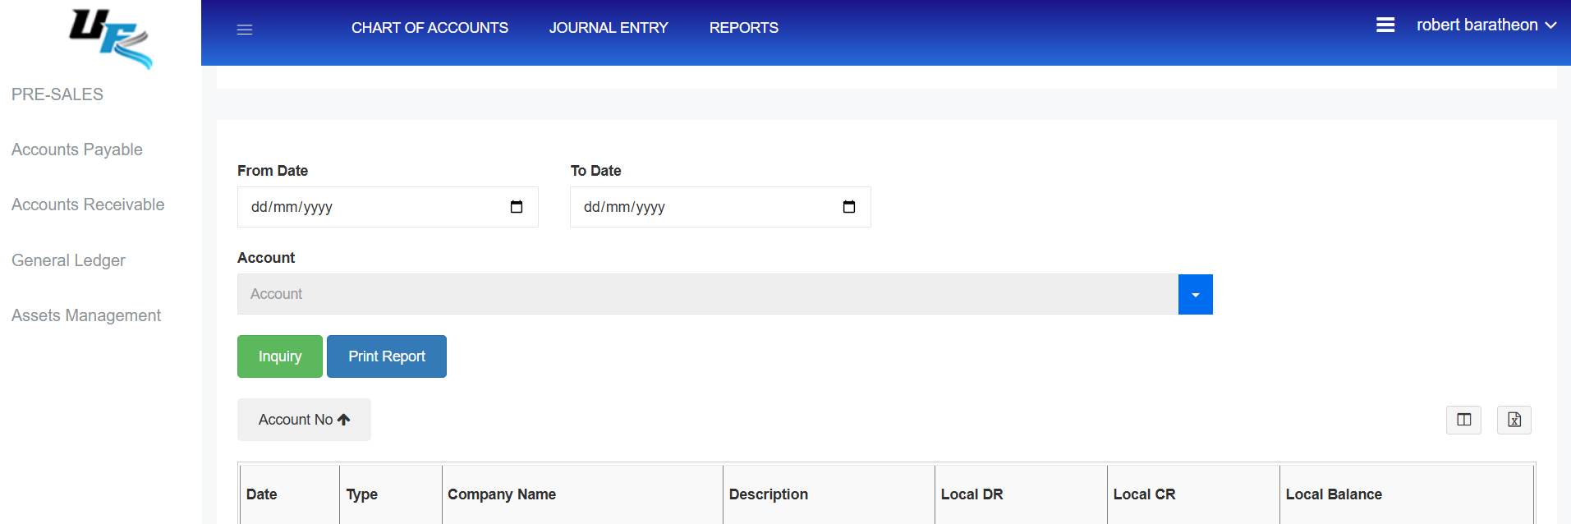Go to Journal Entry menu

[609, 28]
